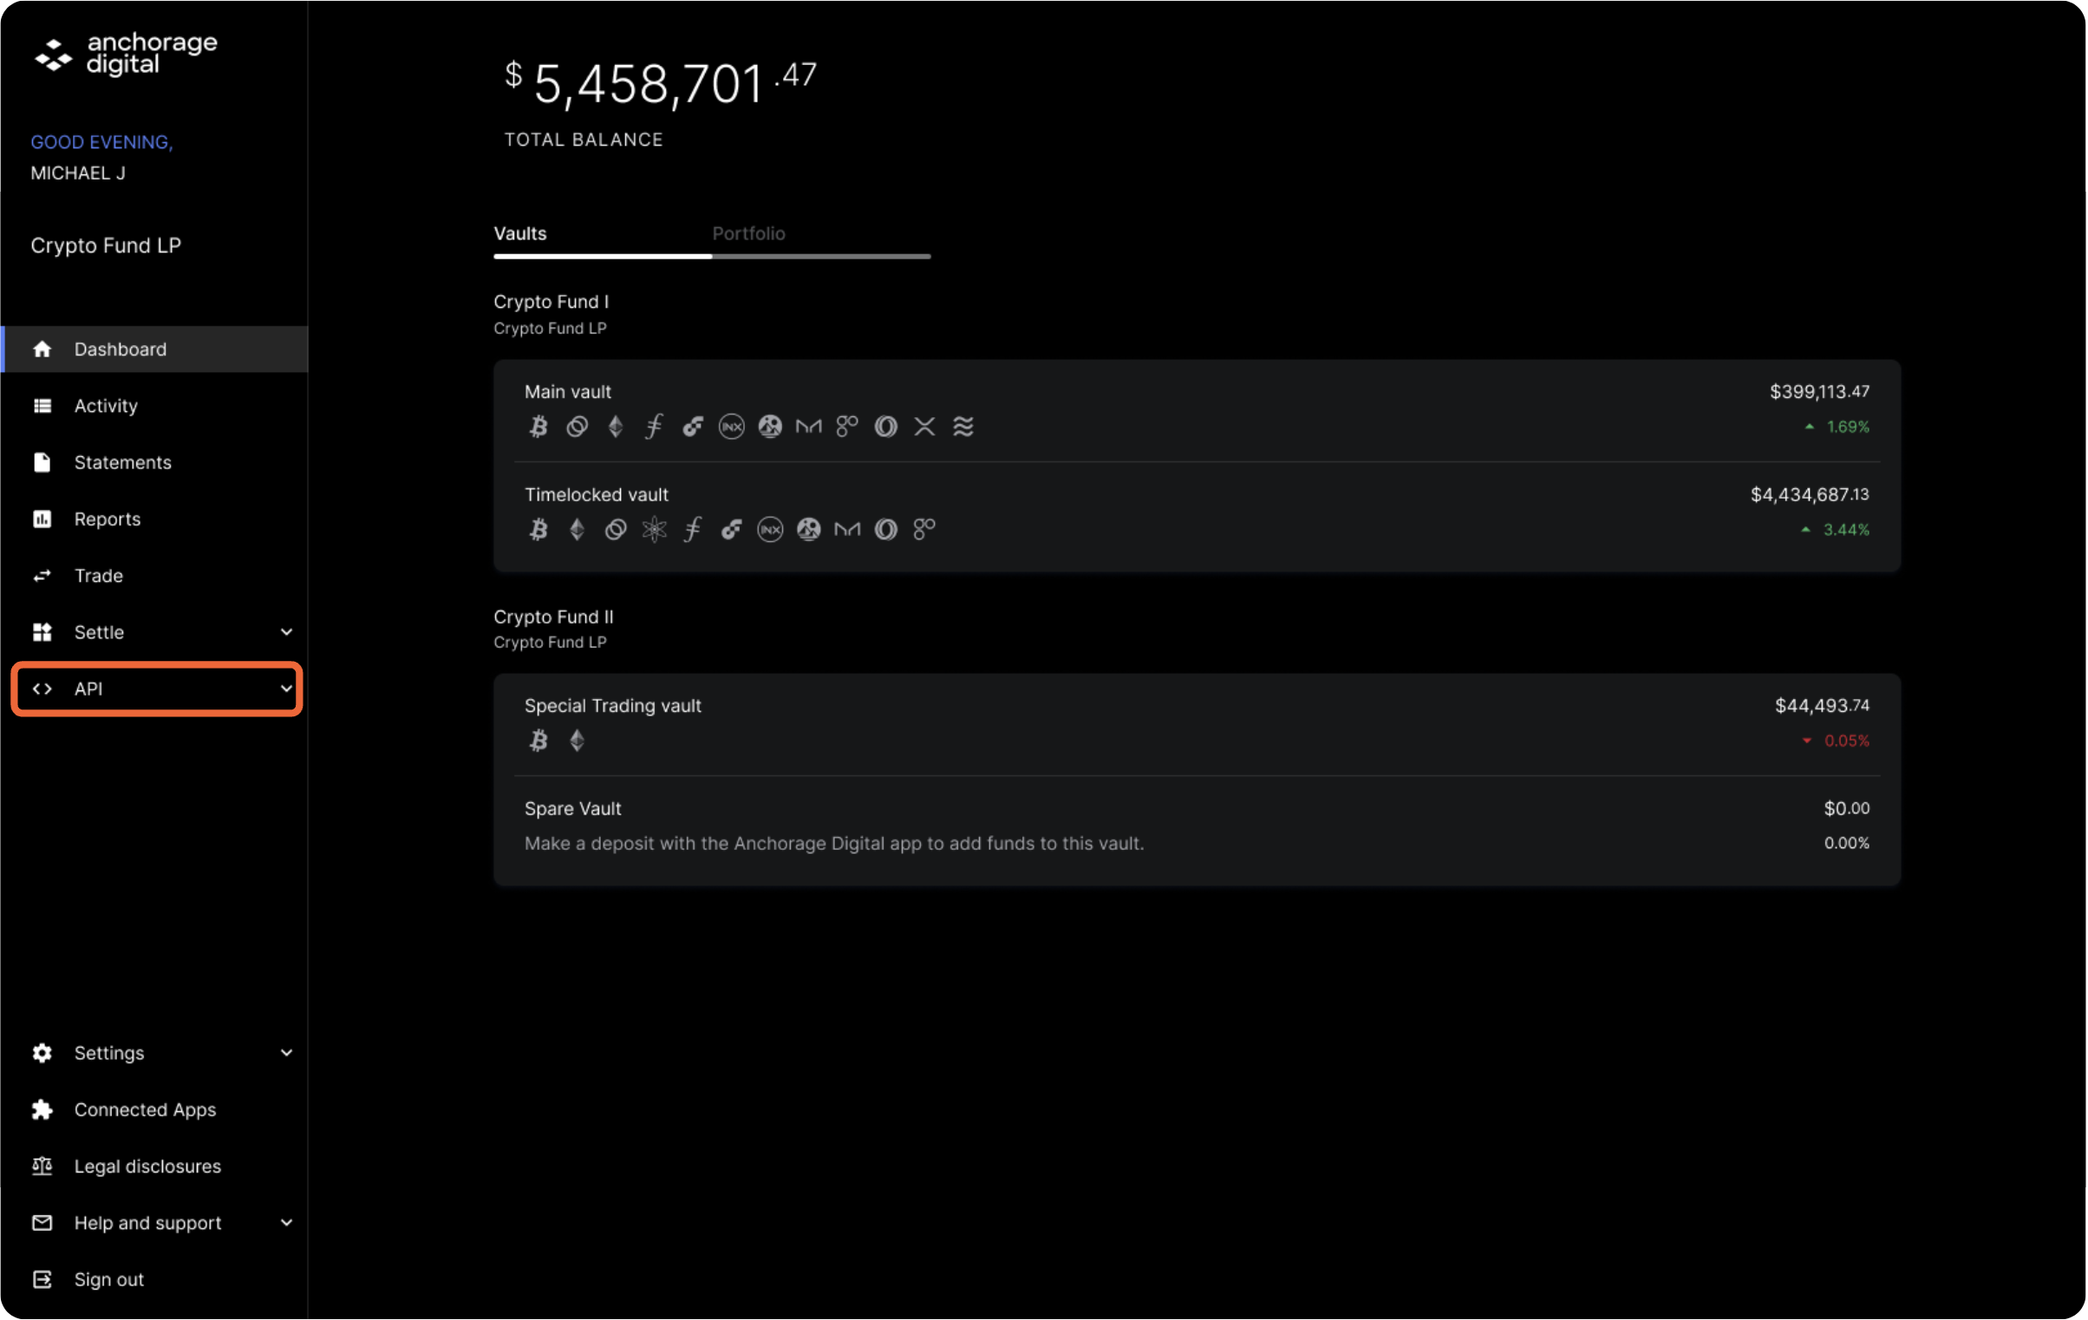Open the Legal disclosures page
The image size is (2088, 1320).
coord(147,1166)
